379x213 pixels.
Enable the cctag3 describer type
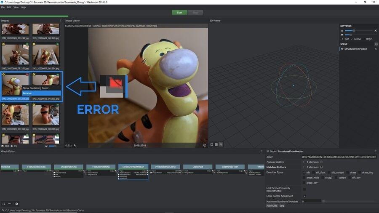pos(323,178)
